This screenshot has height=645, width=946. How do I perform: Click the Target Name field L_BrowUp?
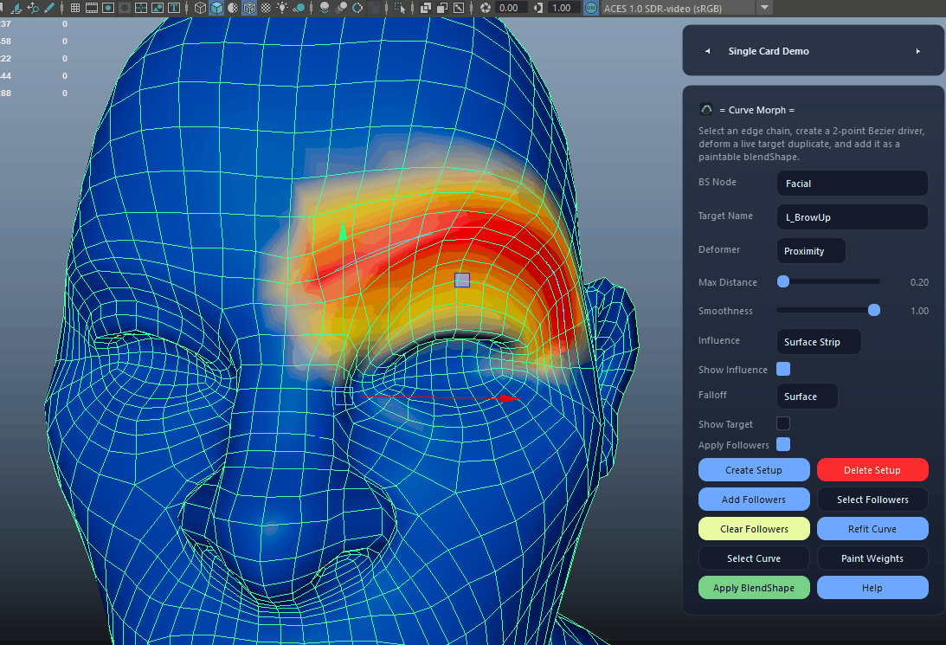click(x=852, y=217)
